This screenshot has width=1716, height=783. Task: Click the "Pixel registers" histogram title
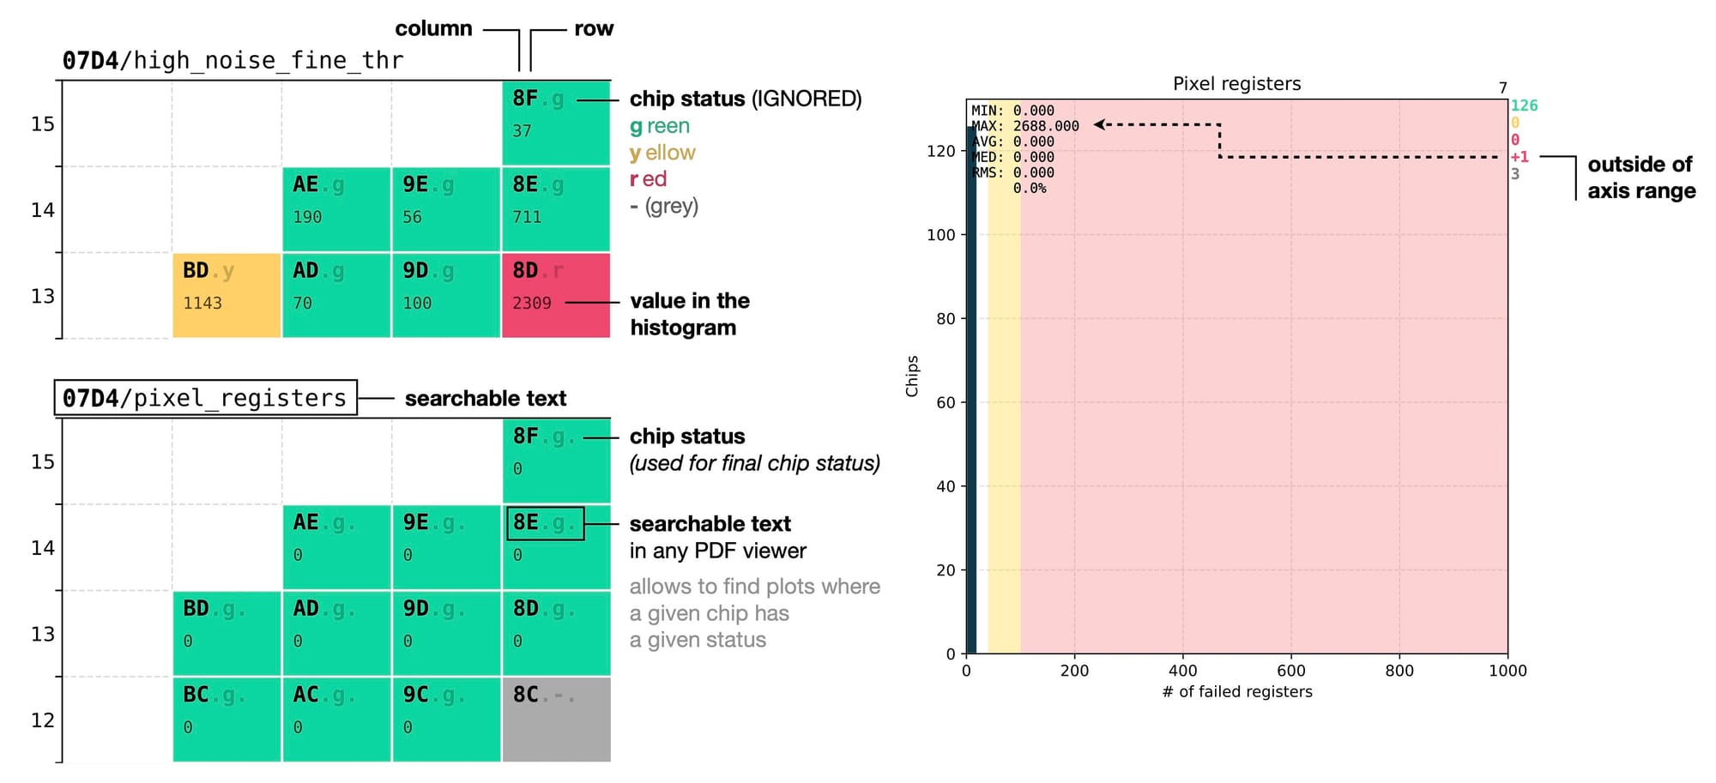pyautogui.click(x=1236, y=84)
